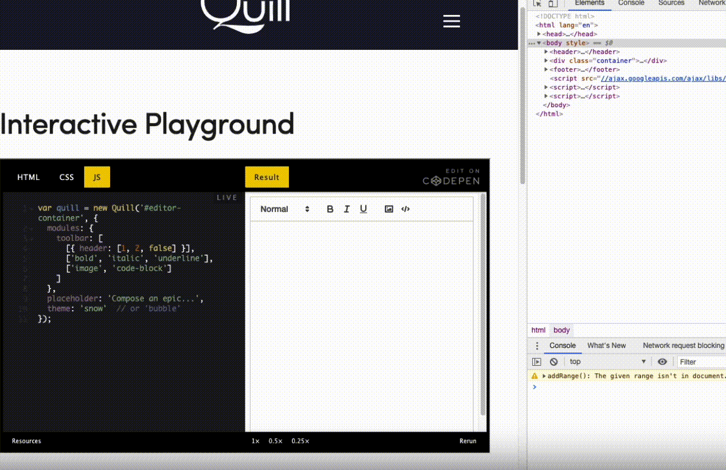Screen dimensions: 726x470
Task: Click the warning icon beside addRange message
Action: pos(534,376)
